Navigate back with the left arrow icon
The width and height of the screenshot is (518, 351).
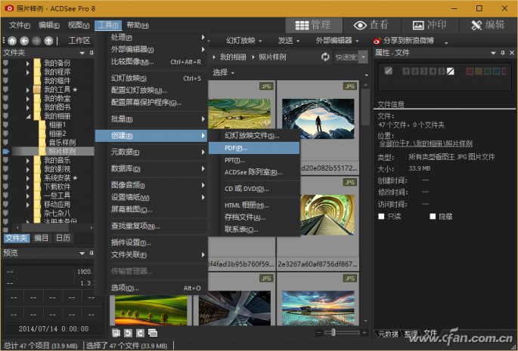pyautogui.click(x=24, y=41)
